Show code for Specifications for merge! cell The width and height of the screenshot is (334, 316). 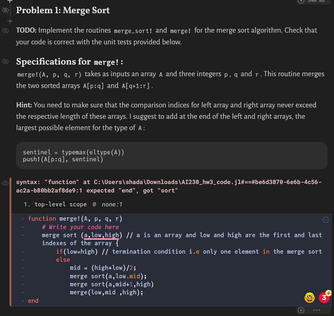click(x=5, y=62)
